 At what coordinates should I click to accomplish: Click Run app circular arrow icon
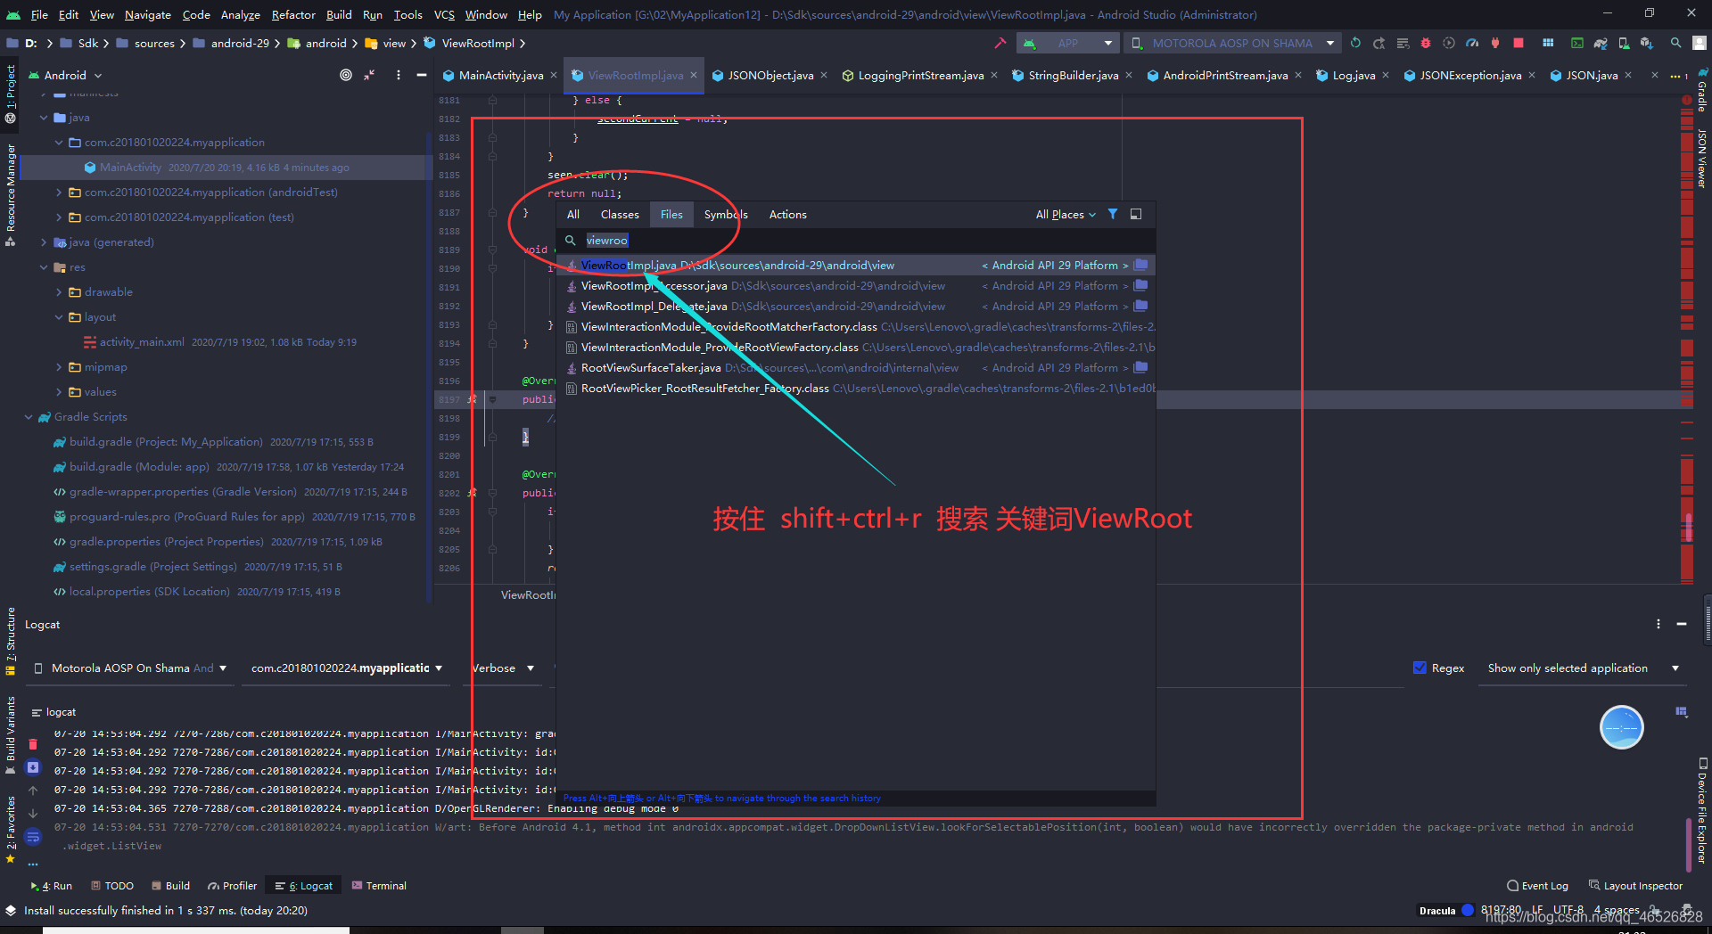[x=1355, y=43]
